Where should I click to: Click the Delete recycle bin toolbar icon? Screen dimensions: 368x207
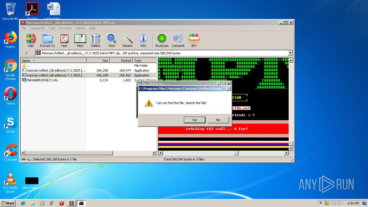coord(96,40)
